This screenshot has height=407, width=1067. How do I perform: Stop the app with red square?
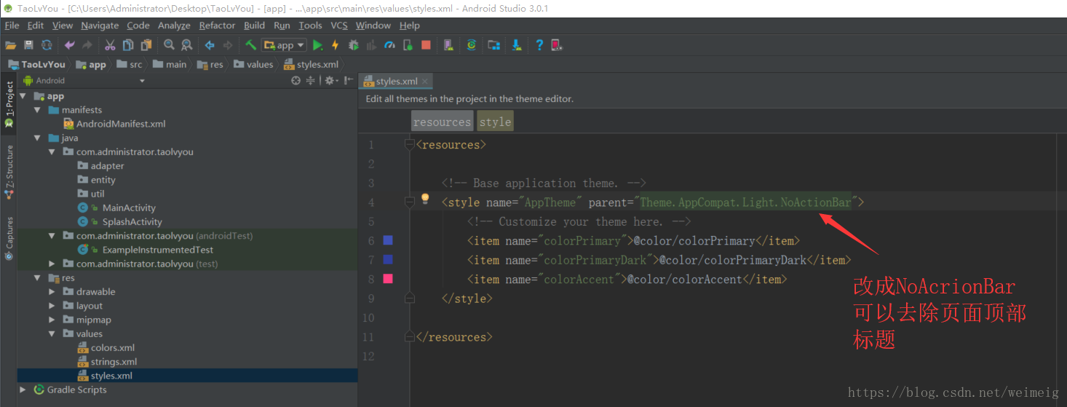[x=426, y=45]
